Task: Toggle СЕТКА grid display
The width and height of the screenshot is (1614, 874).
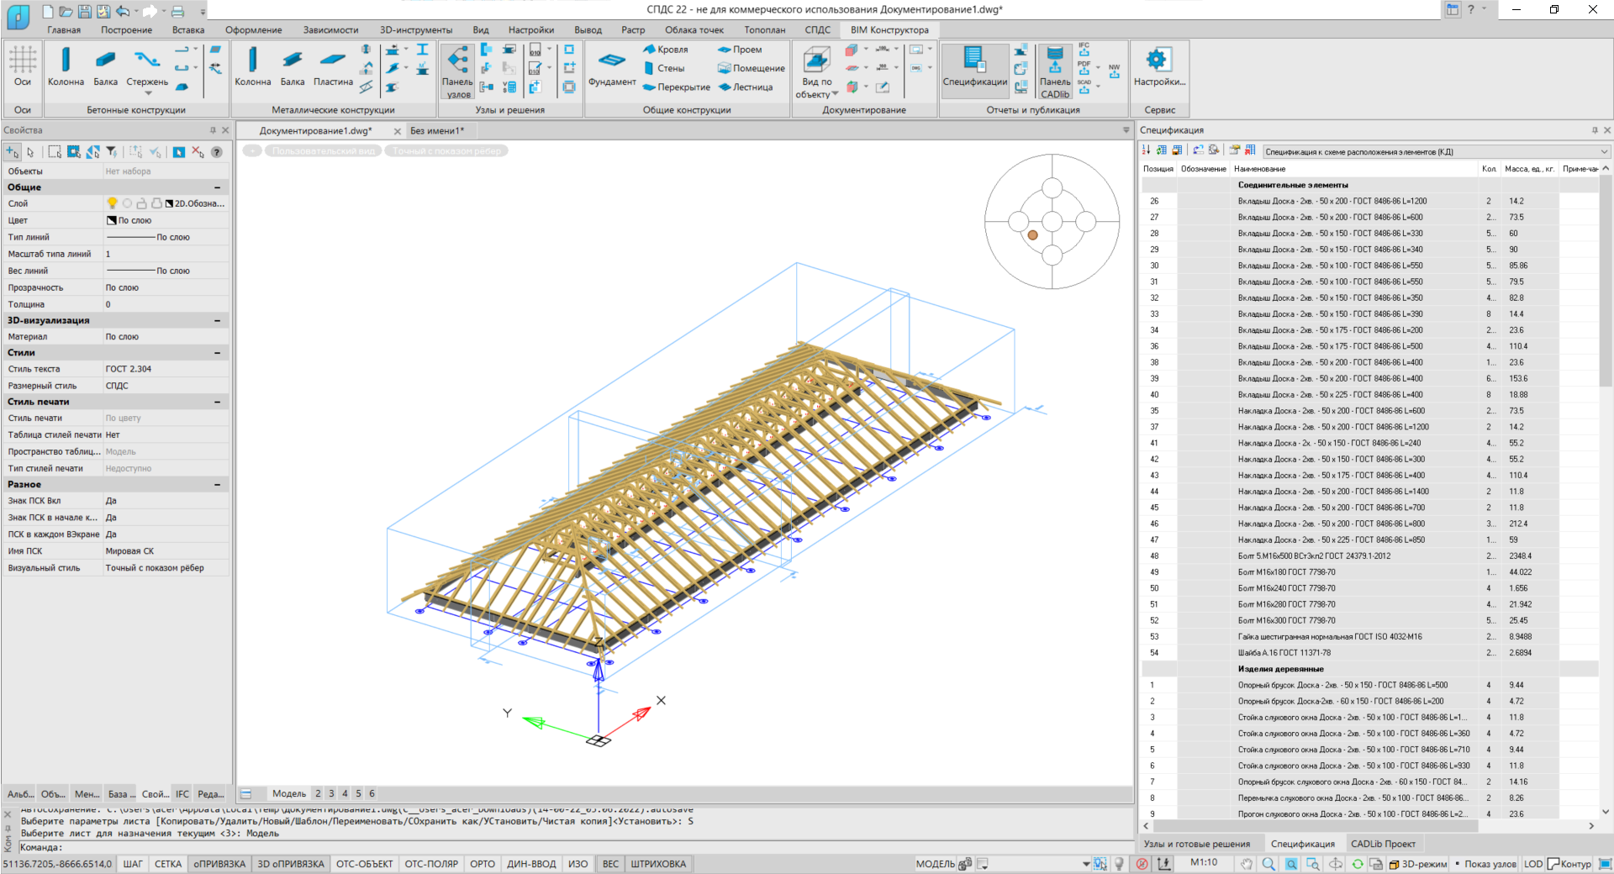Action: [x=167, y=864]
